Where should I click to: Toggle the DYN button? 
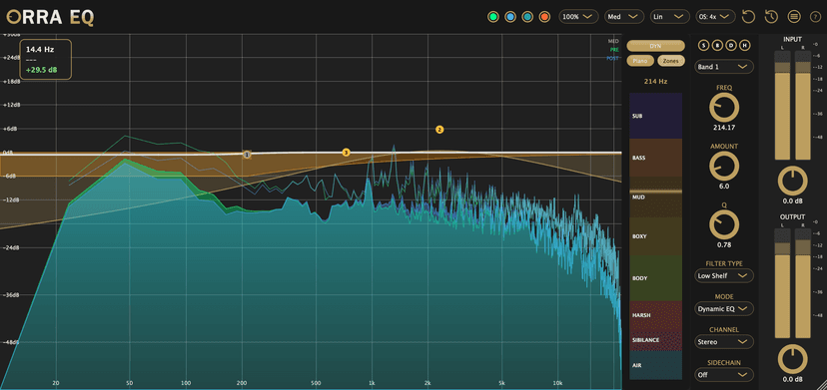[655, 46]
